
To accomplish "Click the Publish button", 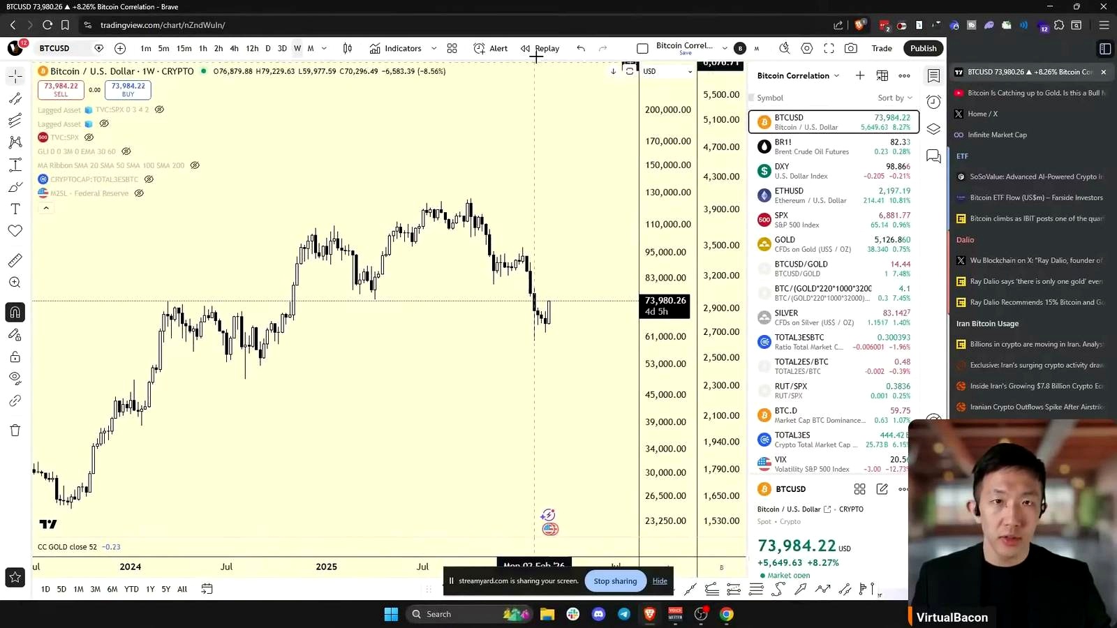I will (x=923, y=48).
